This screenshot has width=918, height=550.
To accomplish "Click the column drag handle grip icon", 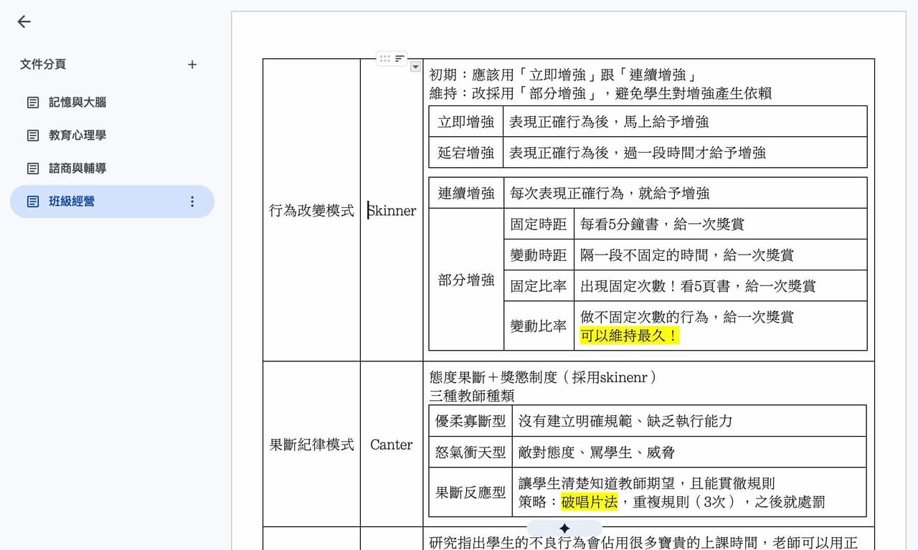I will [385, 58].
